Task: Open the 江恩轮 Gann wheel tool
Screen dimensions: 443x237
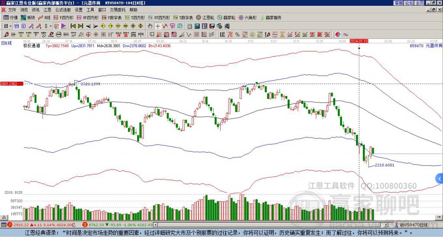Action: [205, 17]
